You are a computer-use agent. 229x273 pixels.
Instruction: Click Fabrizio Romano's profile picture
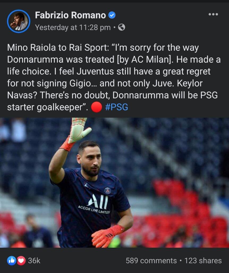(x=19, y=21)
